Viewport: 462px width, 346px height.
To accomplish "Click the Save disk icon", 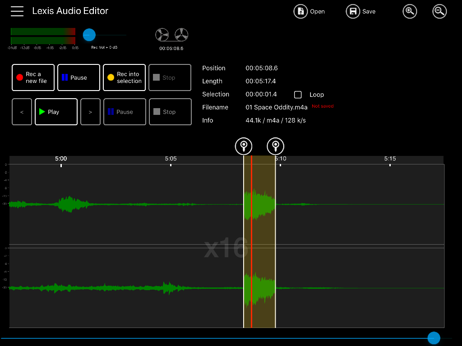I will point(353,11).
